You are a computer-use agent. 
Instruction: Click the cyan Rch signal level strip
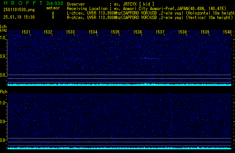click(119, 148)
